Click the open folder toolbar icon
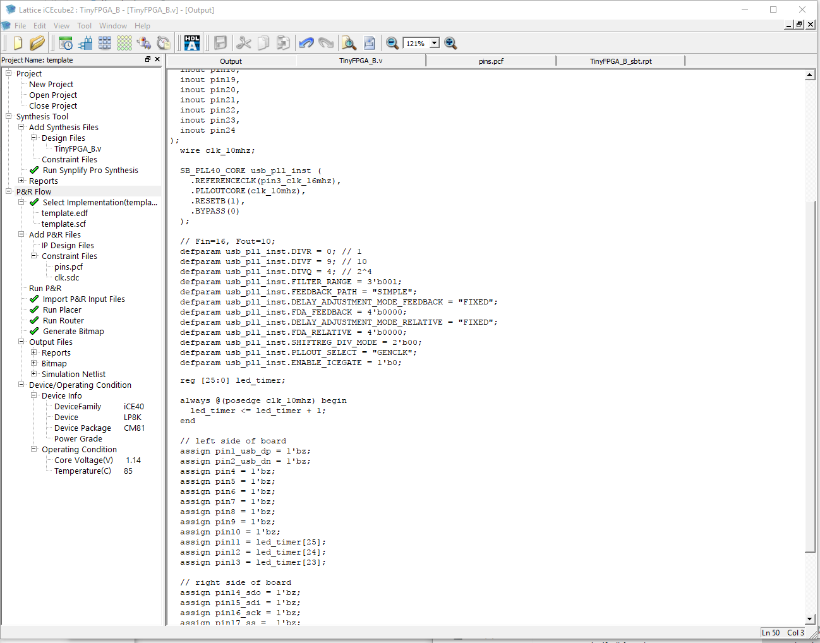The width and height of the screenshot is (820, 643). pyautogui.click(x=37, y=43)
